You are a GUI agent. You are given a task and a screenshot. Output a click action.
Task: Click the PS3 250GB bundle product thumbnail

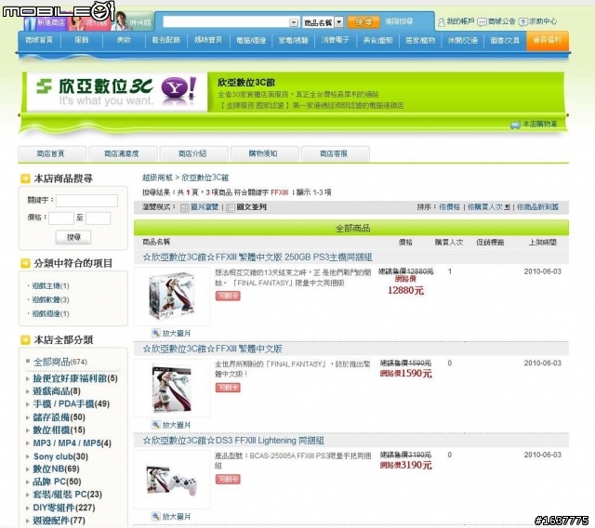pos(172,297)
